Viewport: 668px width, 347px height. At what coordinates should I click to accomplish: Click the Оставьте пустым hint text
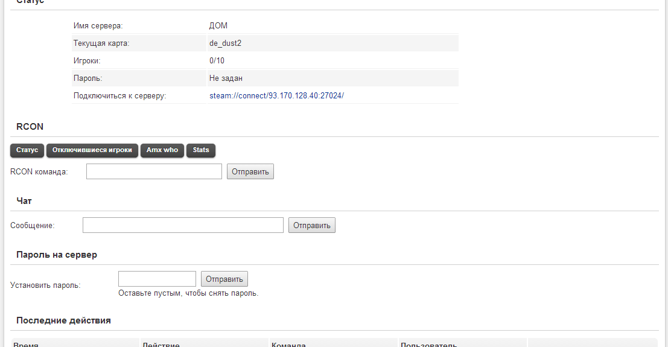[x=188, y=293]
